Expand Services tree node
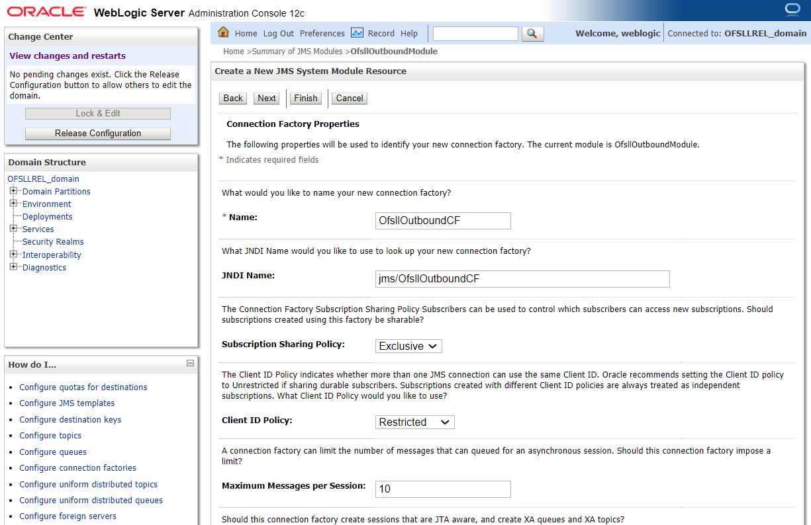This screenshot has width=811, height=525. click(x=13, y=229)
